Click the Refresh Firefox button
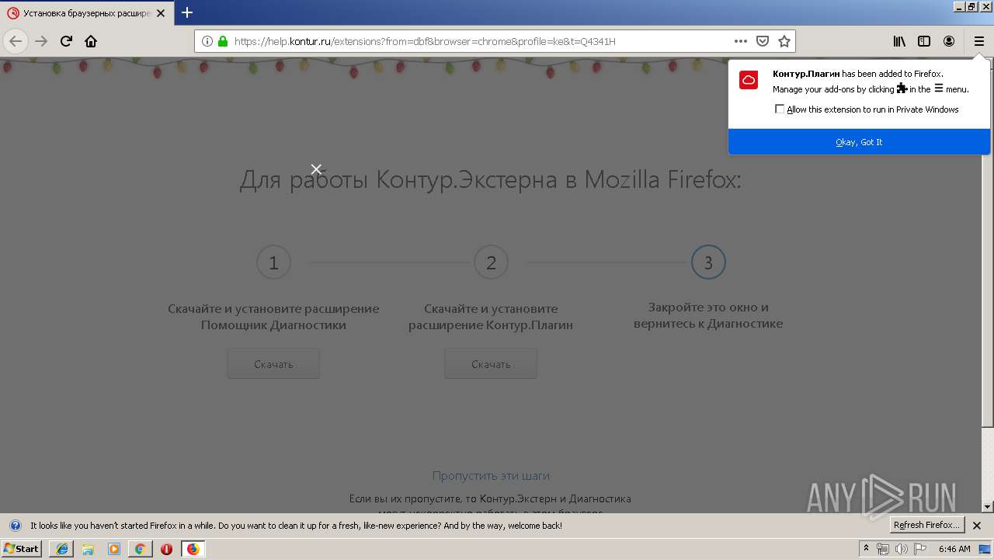The width and height of the screenshot is (994, 559). 926,526
